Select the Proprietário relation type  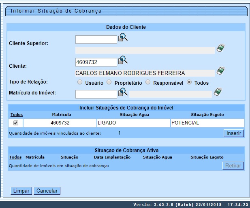click(109, 82)
